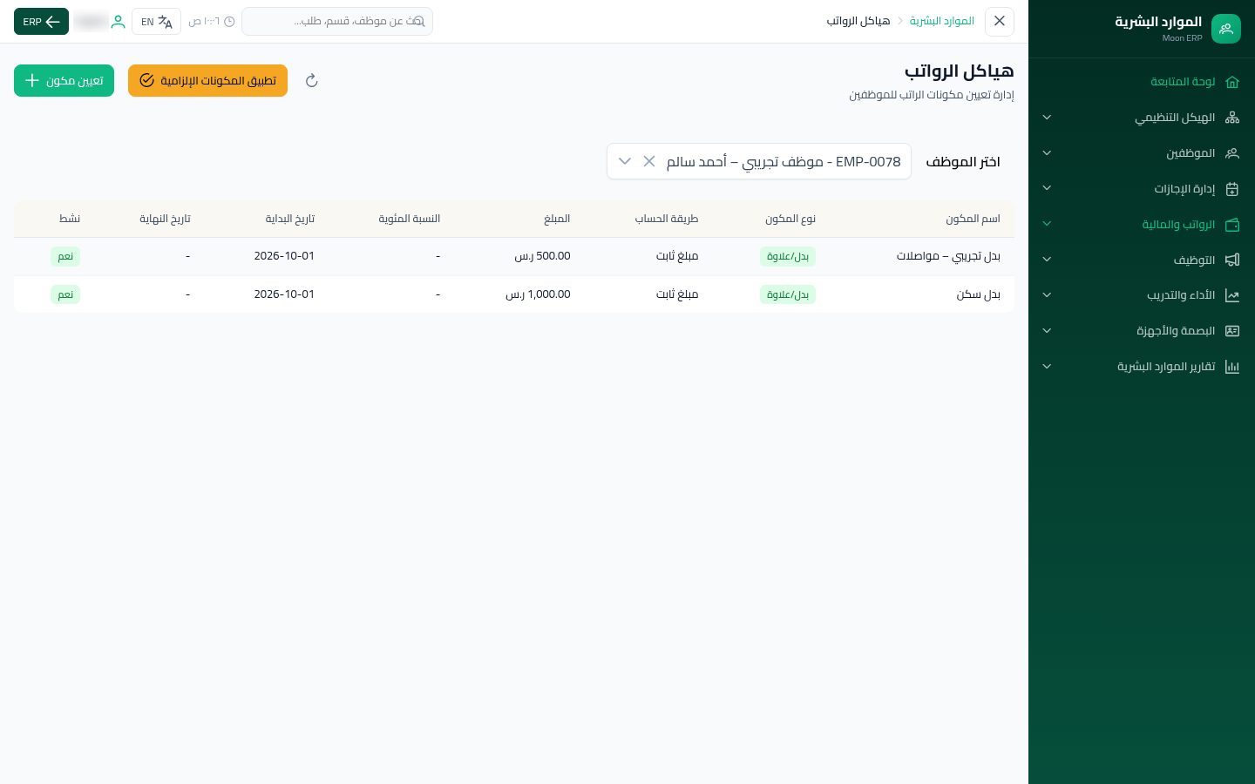Click the ID card icon for البصمة والأجهزة
Image resolution: width=1255 pixels, height=784 pixels.
point(1232,331)
